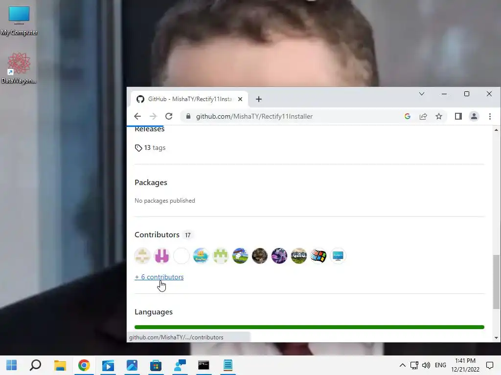501x375 pixels.
Task: Open the Contributors heading link
Action: tap(157, 235)
